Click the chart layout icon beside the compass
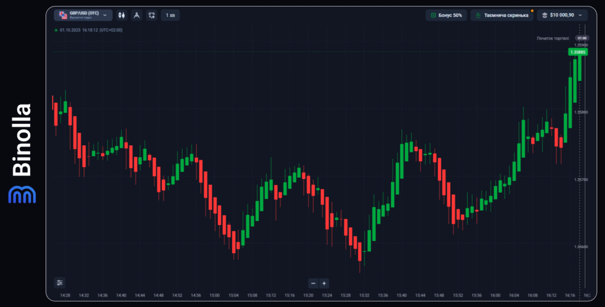The width and height of the screenshot is (605, 307). click(x=152, y=15)
